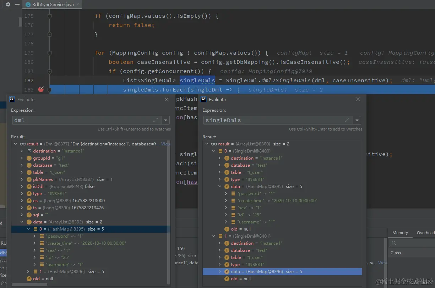
Task: Switch to the Overhead tab
Action: tap(425, 233)
